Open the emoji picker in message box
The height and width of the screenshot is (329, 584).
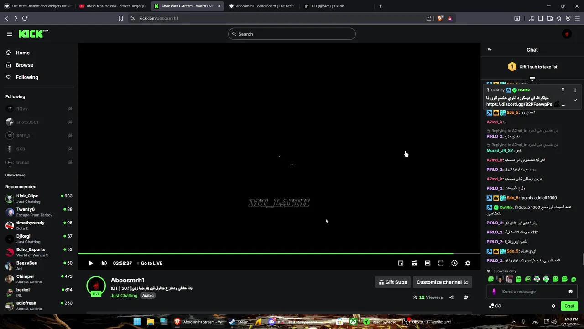(x=570, y=292)
